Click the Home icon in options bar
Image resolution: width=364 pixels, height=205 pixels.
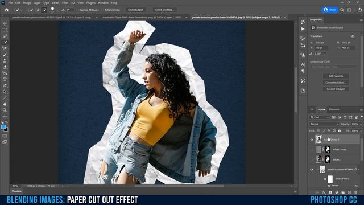(6, 10)
